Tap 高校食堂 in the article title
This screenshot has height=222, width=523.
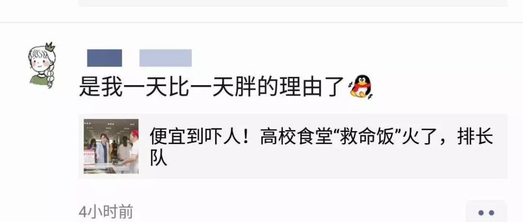293,137
